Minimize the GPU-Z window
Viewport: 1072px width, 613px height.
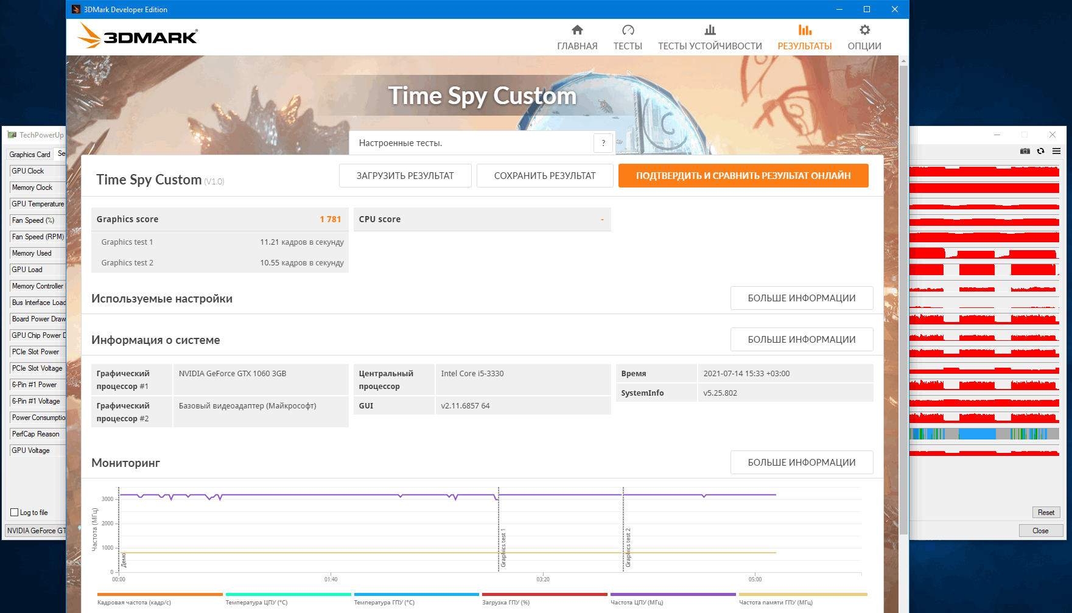997,135
